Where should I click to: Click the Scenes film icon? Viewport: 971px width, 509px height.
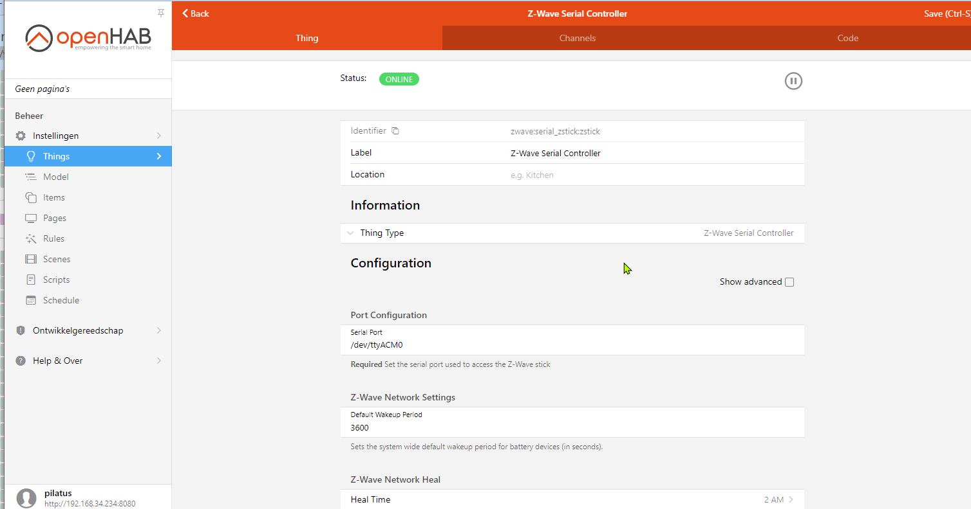click(30, 259)
